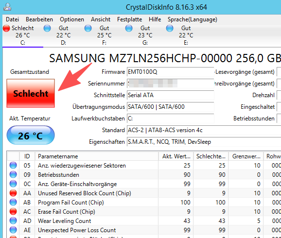Open the Optionen menu
Image resolution: width=281 pixels, height=238 pixels.
coord(72,19)
